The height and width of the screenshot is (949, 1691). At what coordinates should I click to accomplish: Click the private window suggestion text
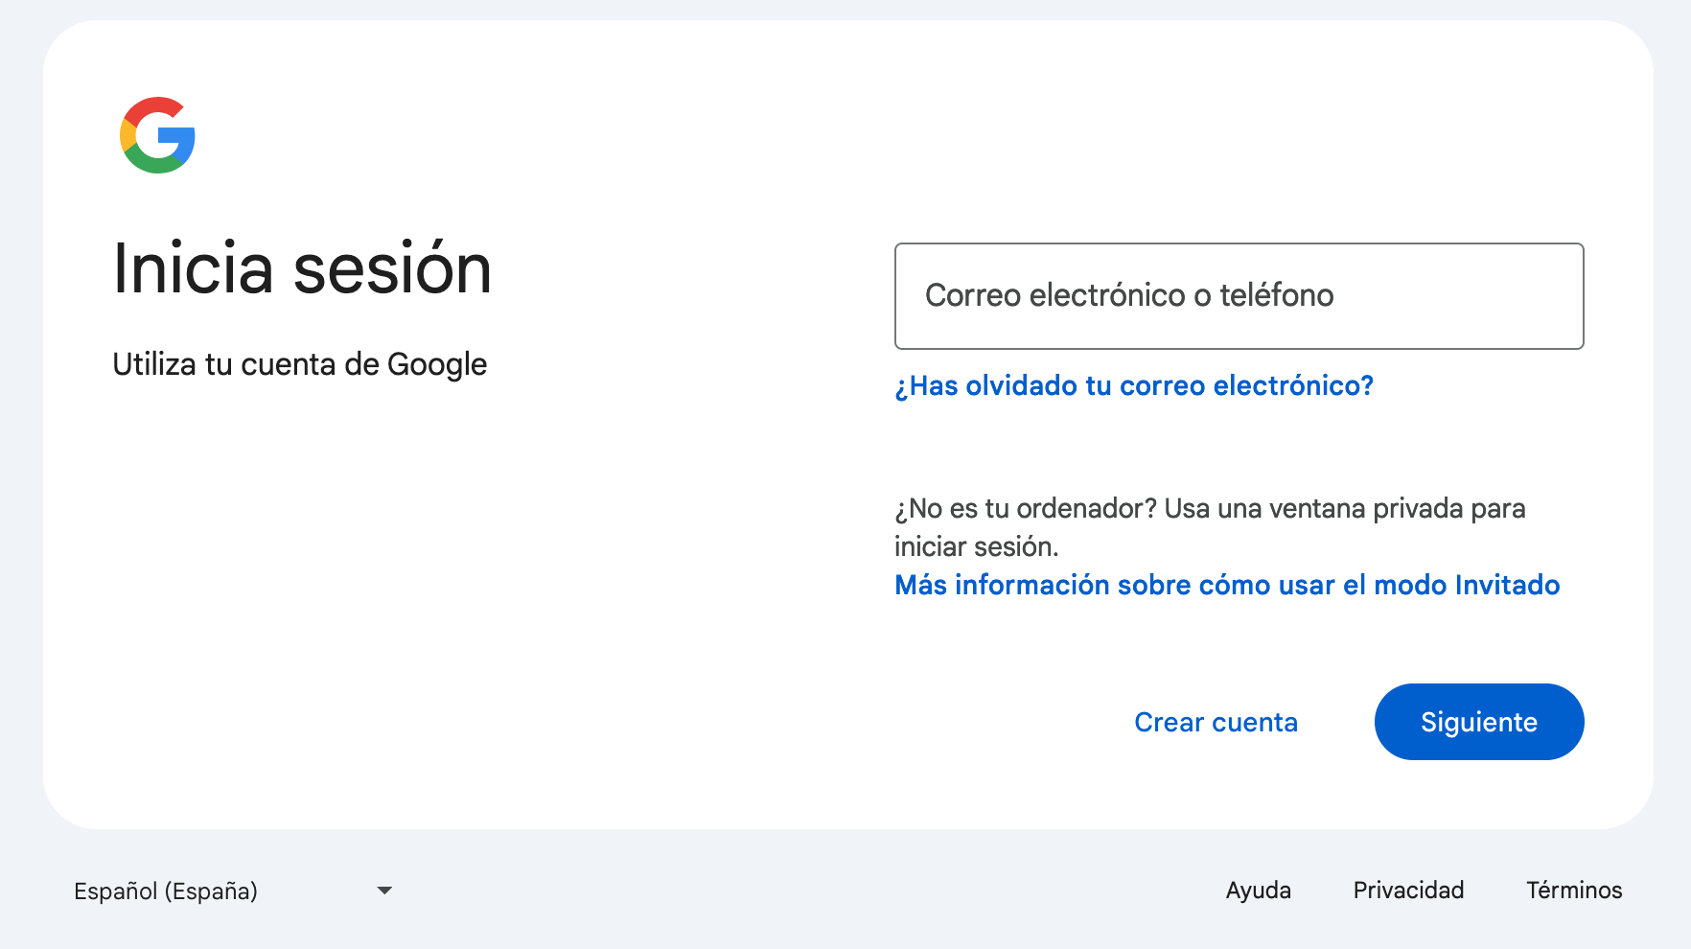pyautogui.click(x=1210, y=527)
